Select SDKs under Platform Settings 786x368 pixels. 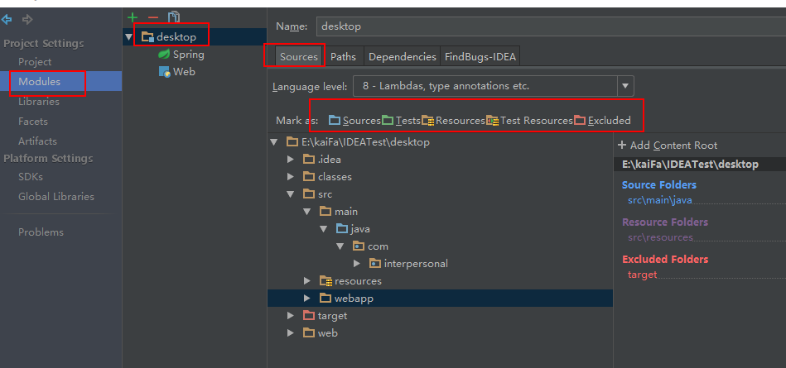[31, 177]
